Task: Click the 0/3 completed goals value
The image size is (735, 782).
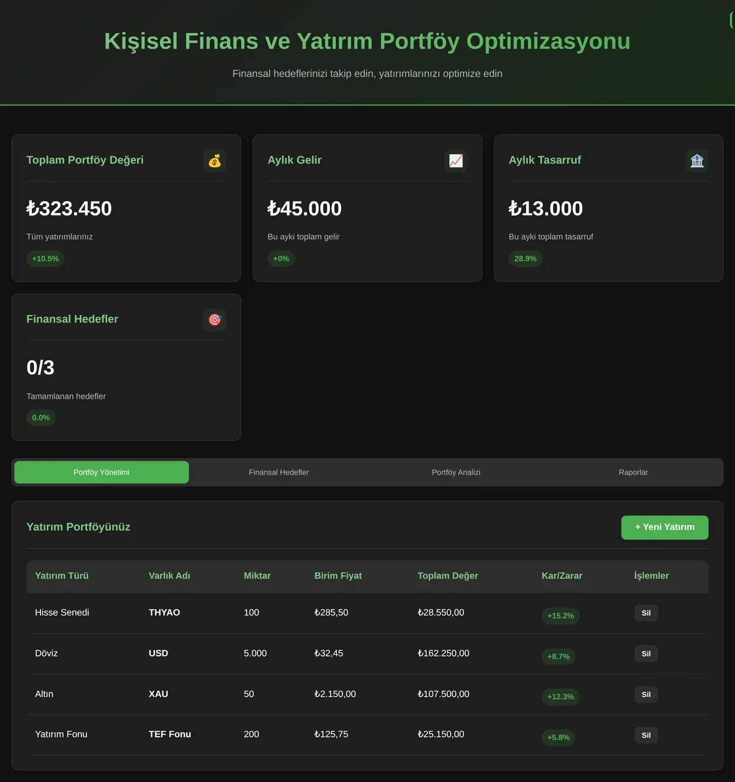Action: 40,367
